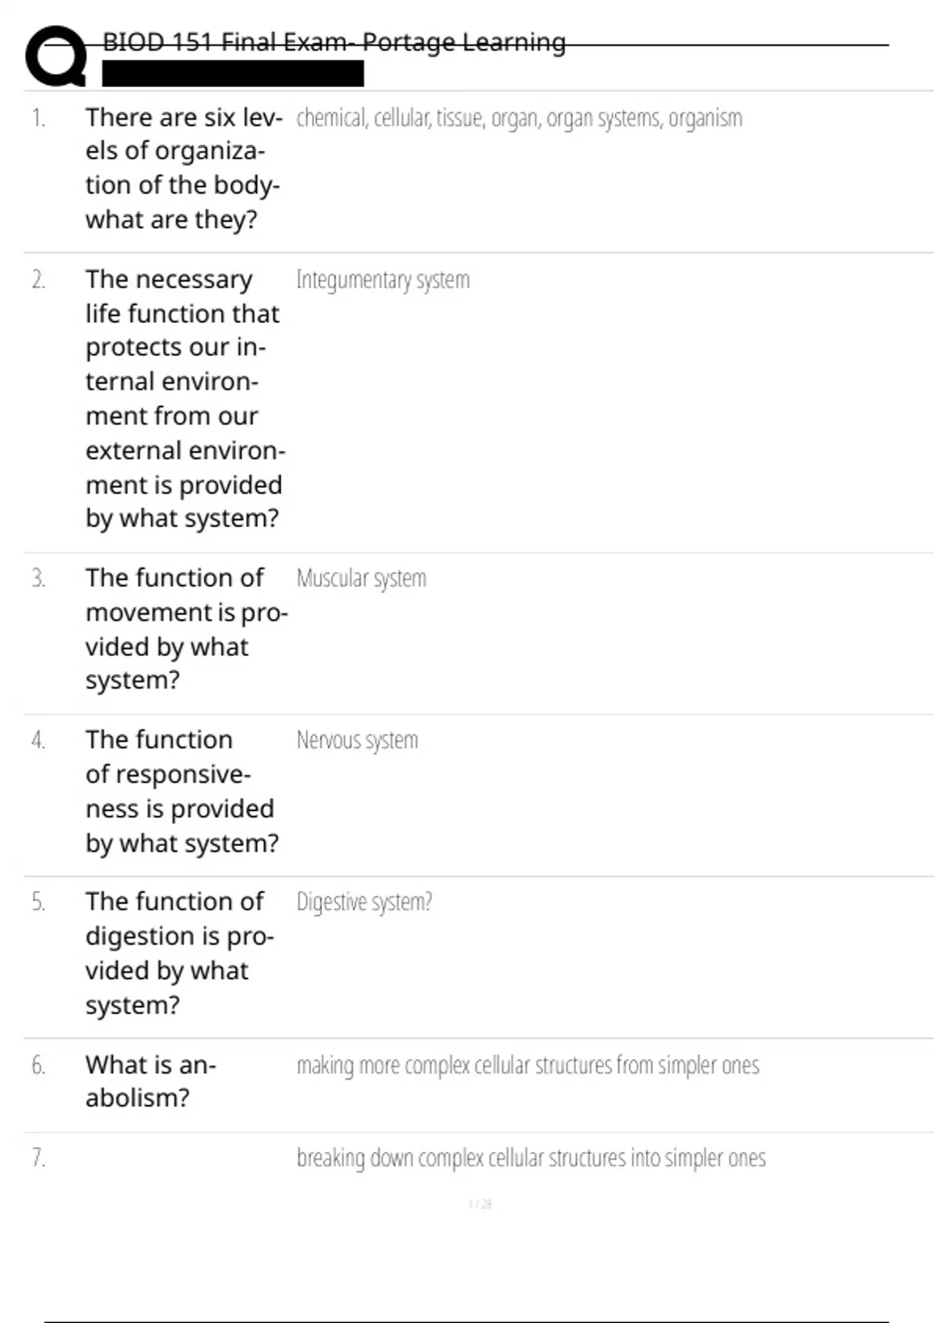This screenshot has height=1323, width=934.
Task: Click the Nervous system answer
Action: (357, 740)
